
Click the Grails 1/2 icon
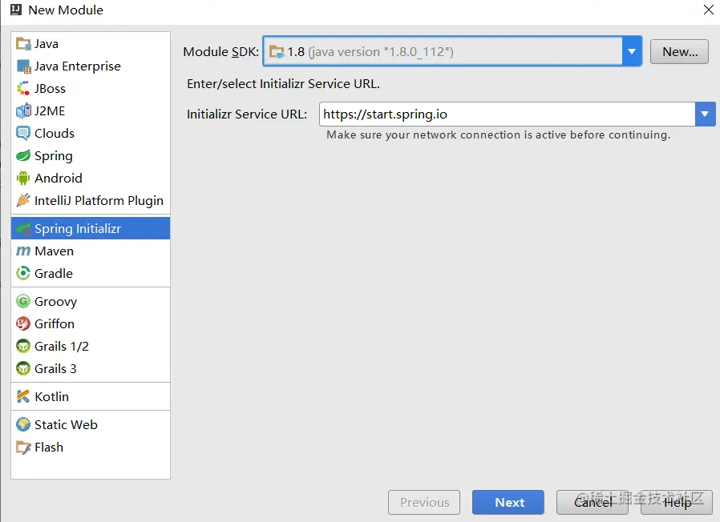[23, 347]
